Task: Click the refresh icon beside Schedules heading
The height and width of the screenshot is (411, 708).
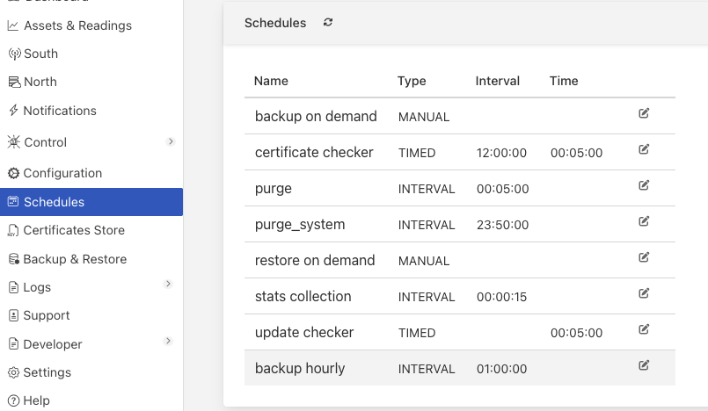Action: pos(328,23)
